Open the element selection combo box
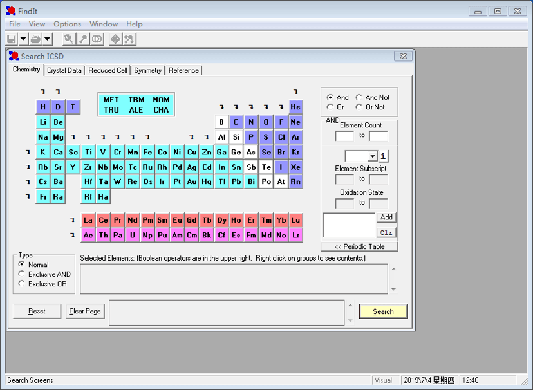This screenshot has width=533, height=390. 373,156
